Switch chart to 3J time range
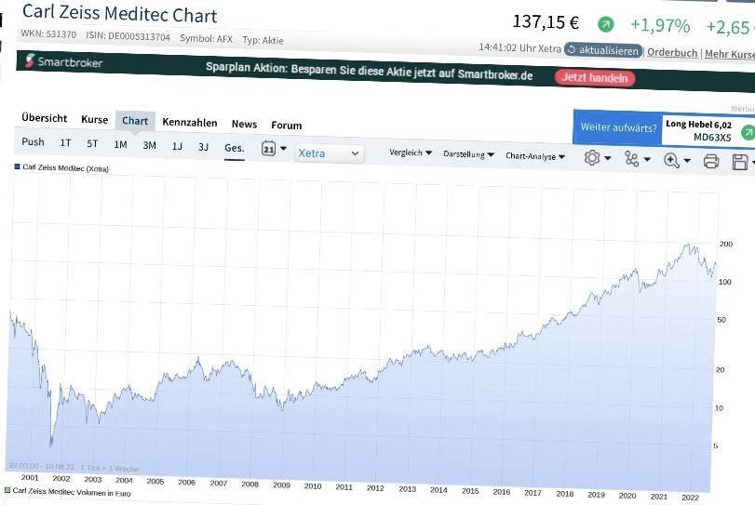Screen dimensions: 755x505 click(x=203, y=146)
